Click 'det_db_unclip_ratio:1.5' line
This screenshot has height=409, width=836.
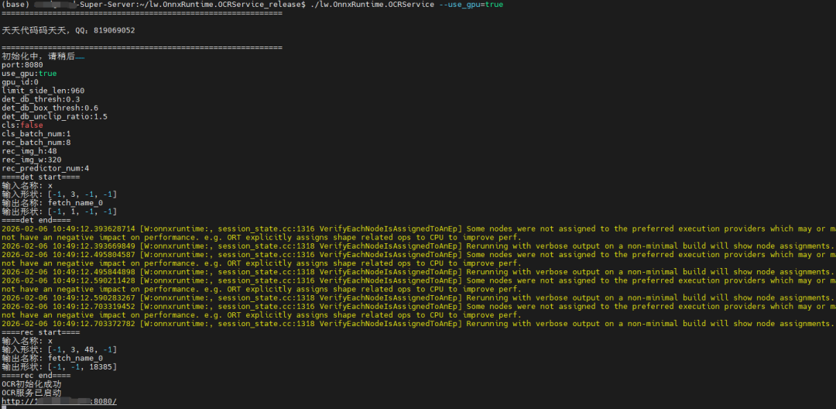click(54, 116)
